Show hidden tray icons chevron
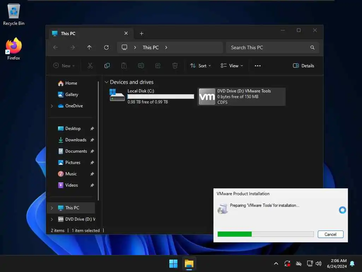The height and width of the screenshot is (272, 362). [x=276, y=263]
